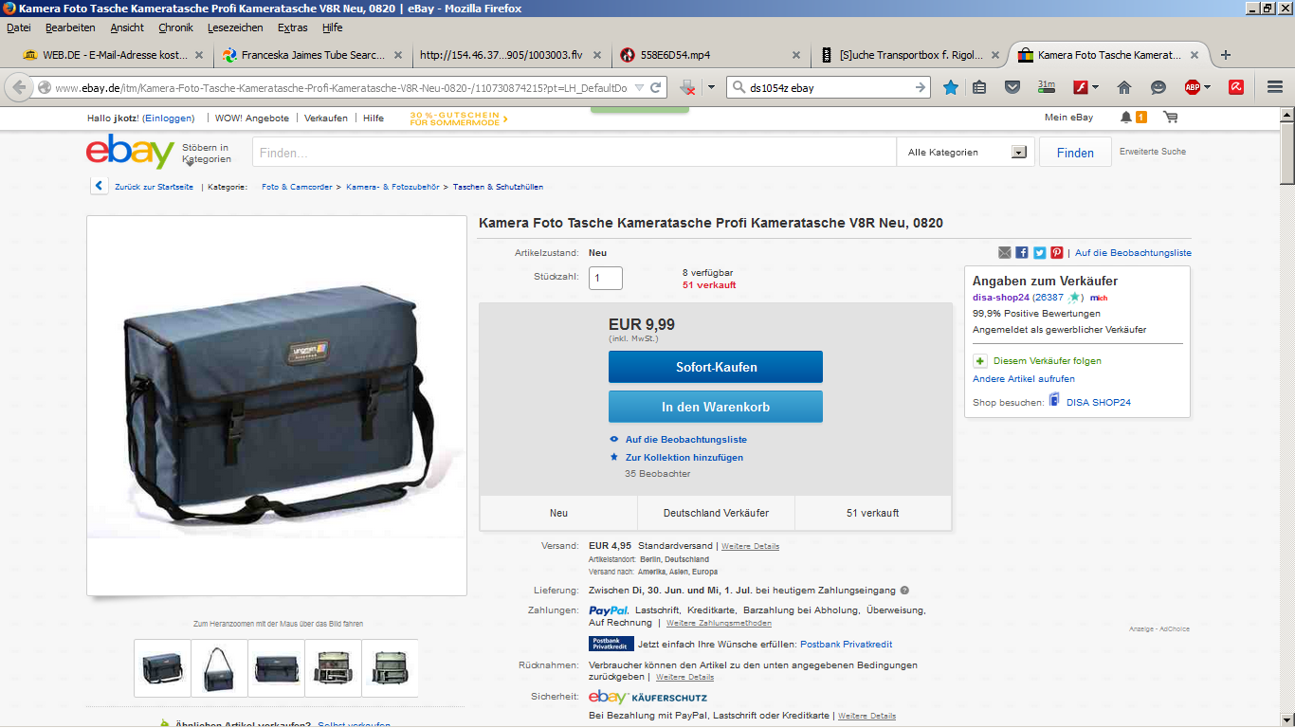Open the reader dropdown arrow in the URL bar
The width and height of the screenshot is (1295, 728).
[x=639, y=87]
